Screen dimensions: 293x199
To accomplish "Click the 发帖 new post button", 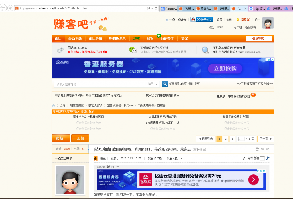I will click(61, 138).
